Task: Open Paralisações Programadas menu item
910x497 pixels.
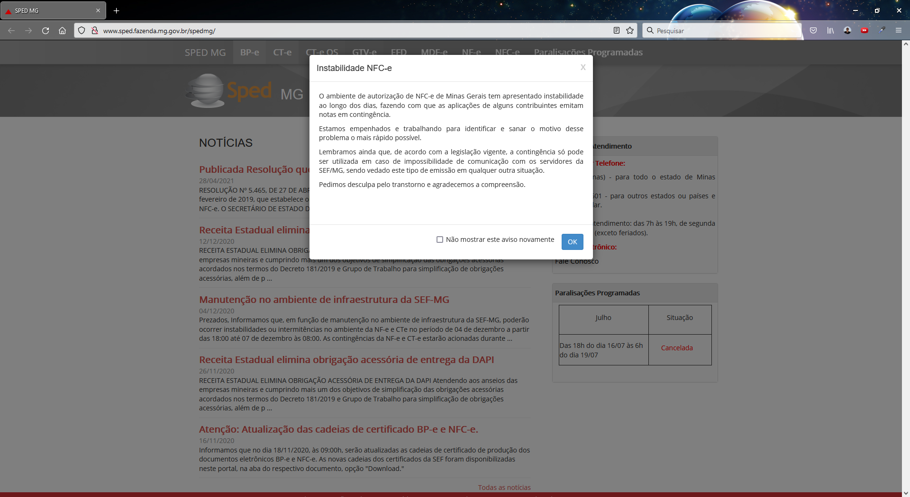Action: (588, 53)
